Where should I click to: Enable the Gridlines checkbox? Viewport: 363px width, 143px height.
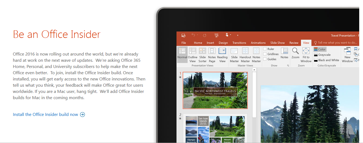[265, 54]
